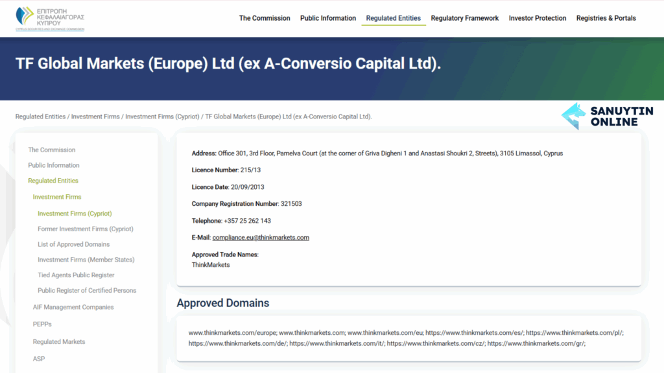
Task: Click Investment Firms (Cypriot) breadcrumb link
Action: 162,117
